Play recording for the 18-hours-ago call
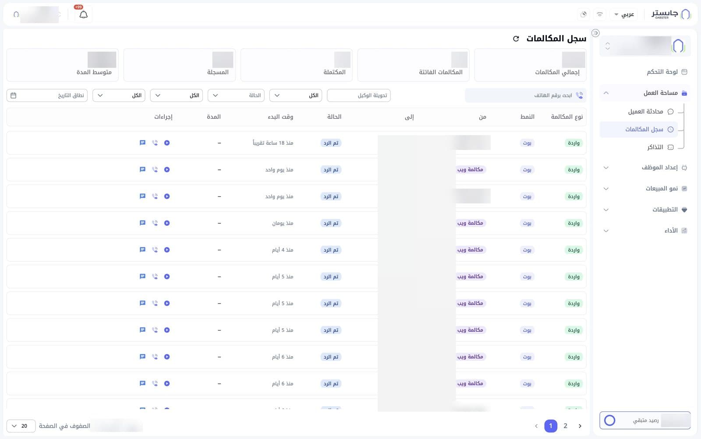Screen dimensions: 701x439 tap(167, 143)
